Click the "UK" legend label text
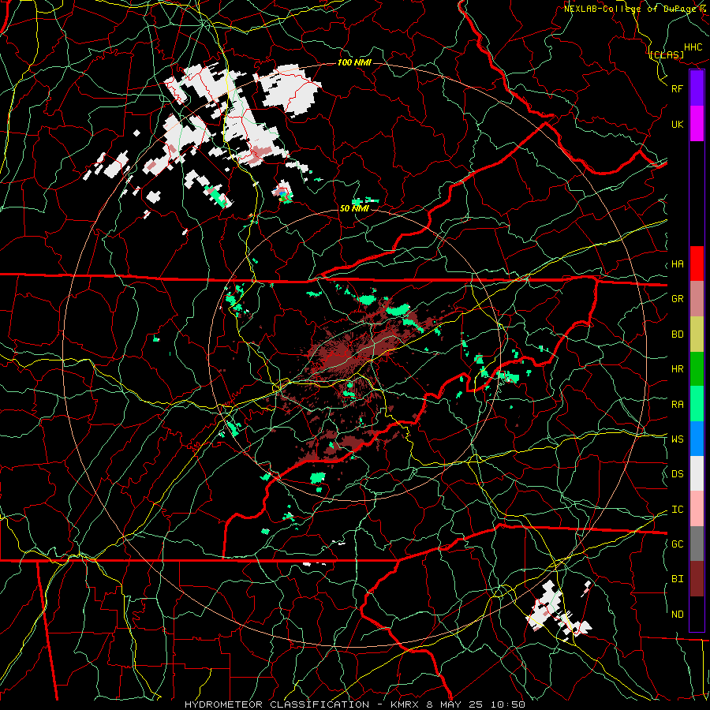The width and height of the screenshot is (710, 710). [x=677, y=124]
